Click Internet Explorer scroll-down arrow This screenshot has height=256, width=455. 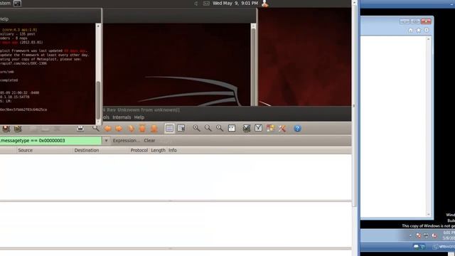[429, 215]
